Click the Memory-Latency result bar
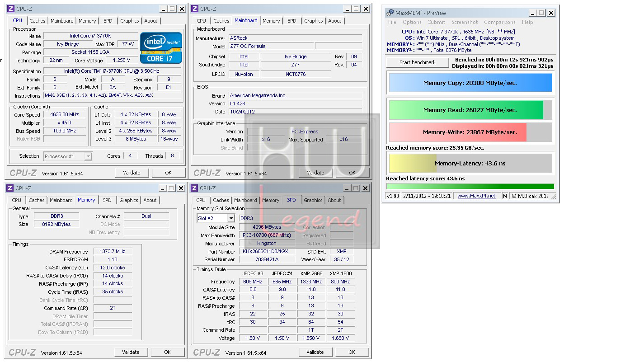Viewport: 625px width, 362px height. [470, 163]
